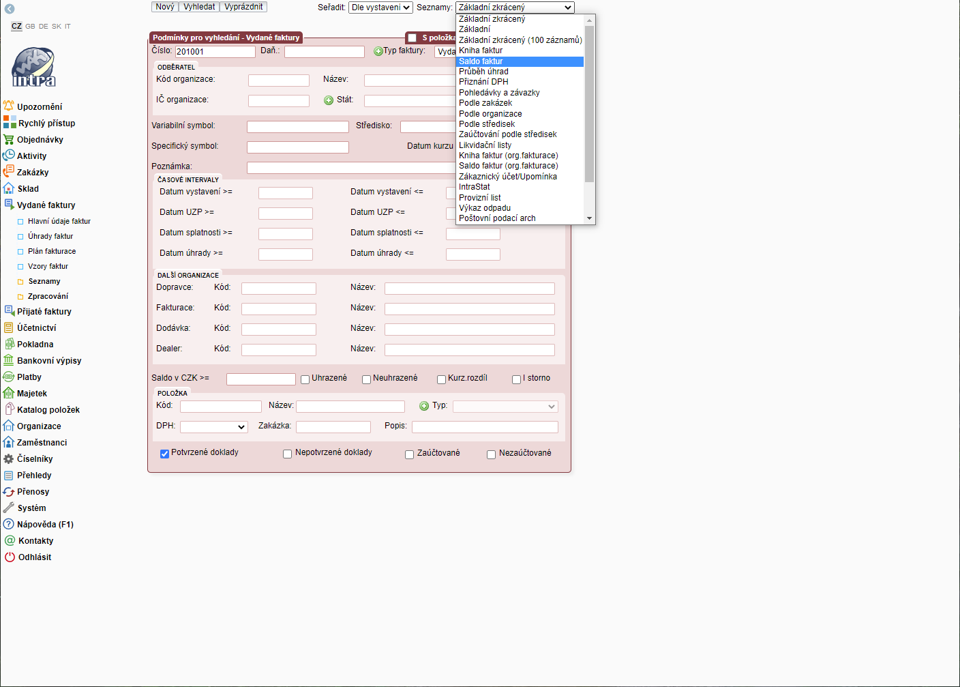960x687 pixels.
Task: Click the Variabilní symbol input field
Action: click(x=297, y=127)
